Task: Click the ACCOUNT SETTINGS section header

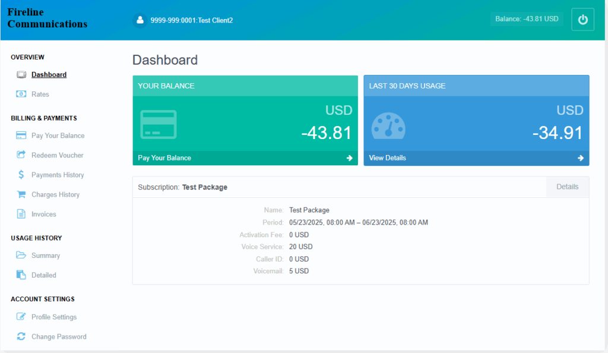Action: (x=43, y=299)
